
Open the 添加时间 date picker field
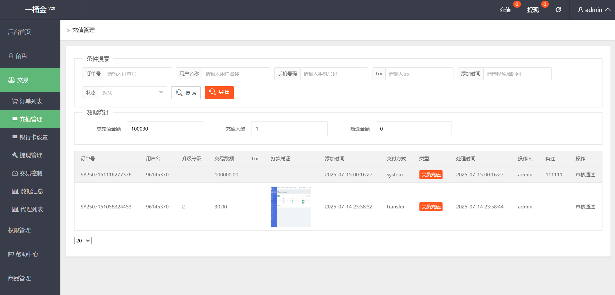point(518,74)
